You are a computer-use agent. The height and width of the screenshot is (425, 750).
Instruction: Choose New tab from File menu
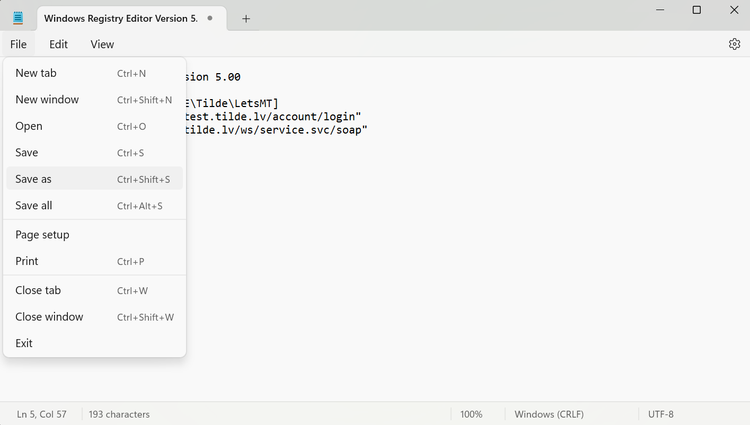94,73
